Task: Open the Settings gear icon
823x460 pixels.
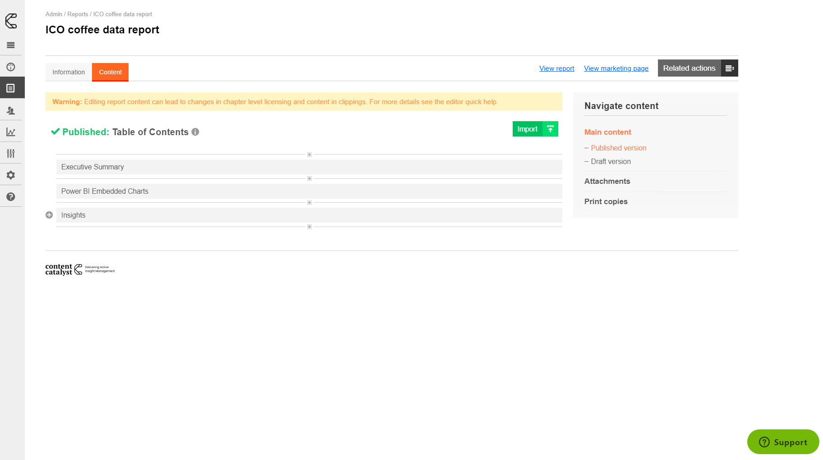Action: coord(11,174)
